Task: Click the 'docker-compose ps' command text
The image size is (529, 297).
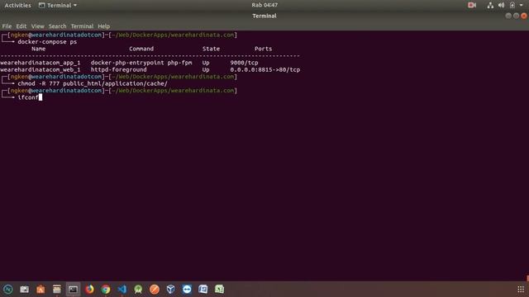Action: point(47,42)
